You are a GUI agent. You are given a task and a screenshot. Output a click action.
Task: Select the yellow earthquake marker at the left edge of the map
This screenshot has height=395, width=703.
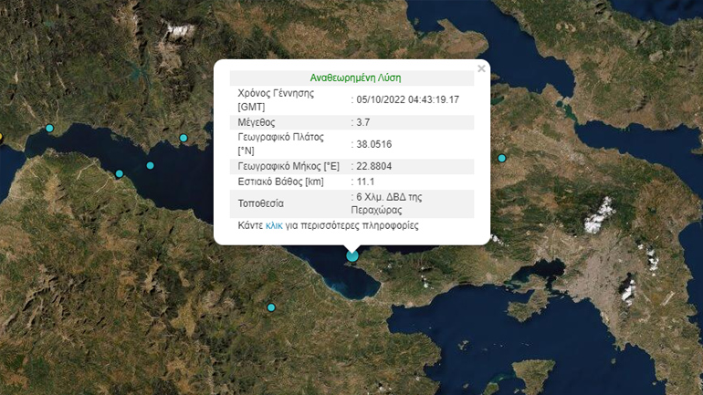pyautogui.click(x=1, y=136)
